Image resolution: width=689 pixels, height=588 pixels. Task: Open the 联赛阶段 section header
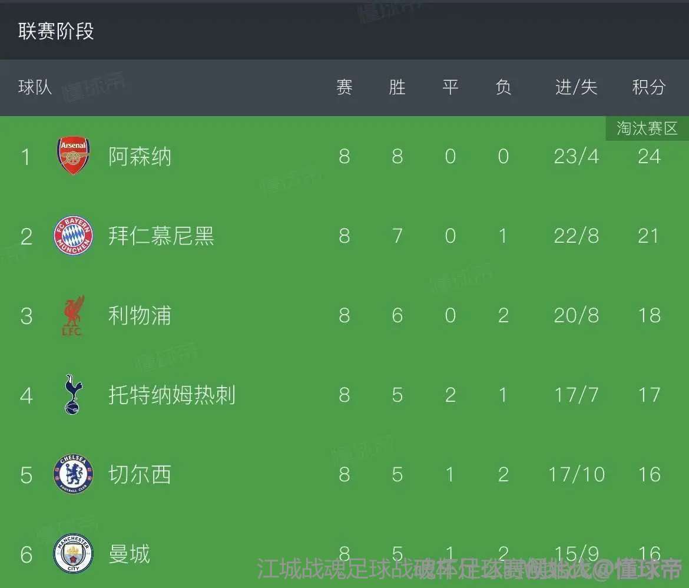56,31
